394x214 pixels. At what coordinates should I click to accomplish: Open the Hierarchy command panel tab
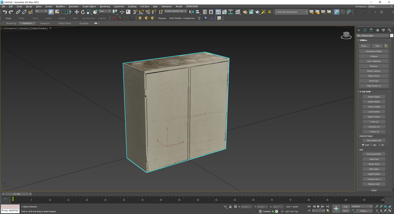tap(371, 30)
